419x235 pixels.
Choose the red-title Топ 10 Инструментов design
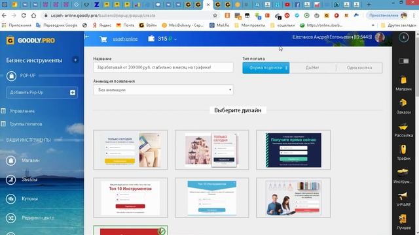[x=130, y=198]
